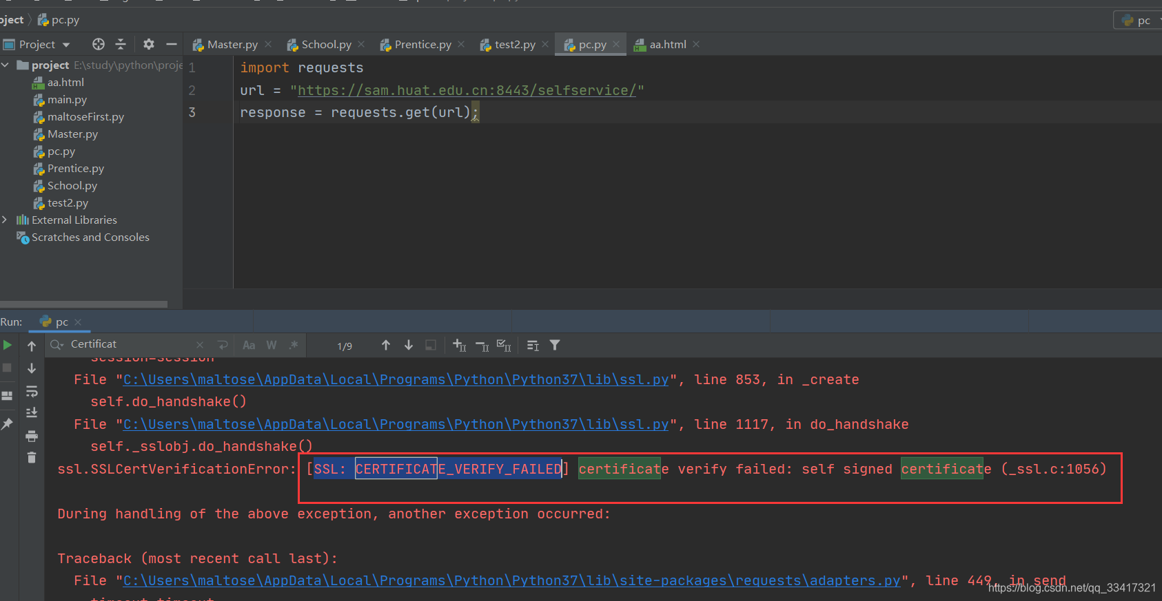Click the Project panel horizontal scrollbar
Viewport: 1162px width, 601px height.
(x=83, y=304)
